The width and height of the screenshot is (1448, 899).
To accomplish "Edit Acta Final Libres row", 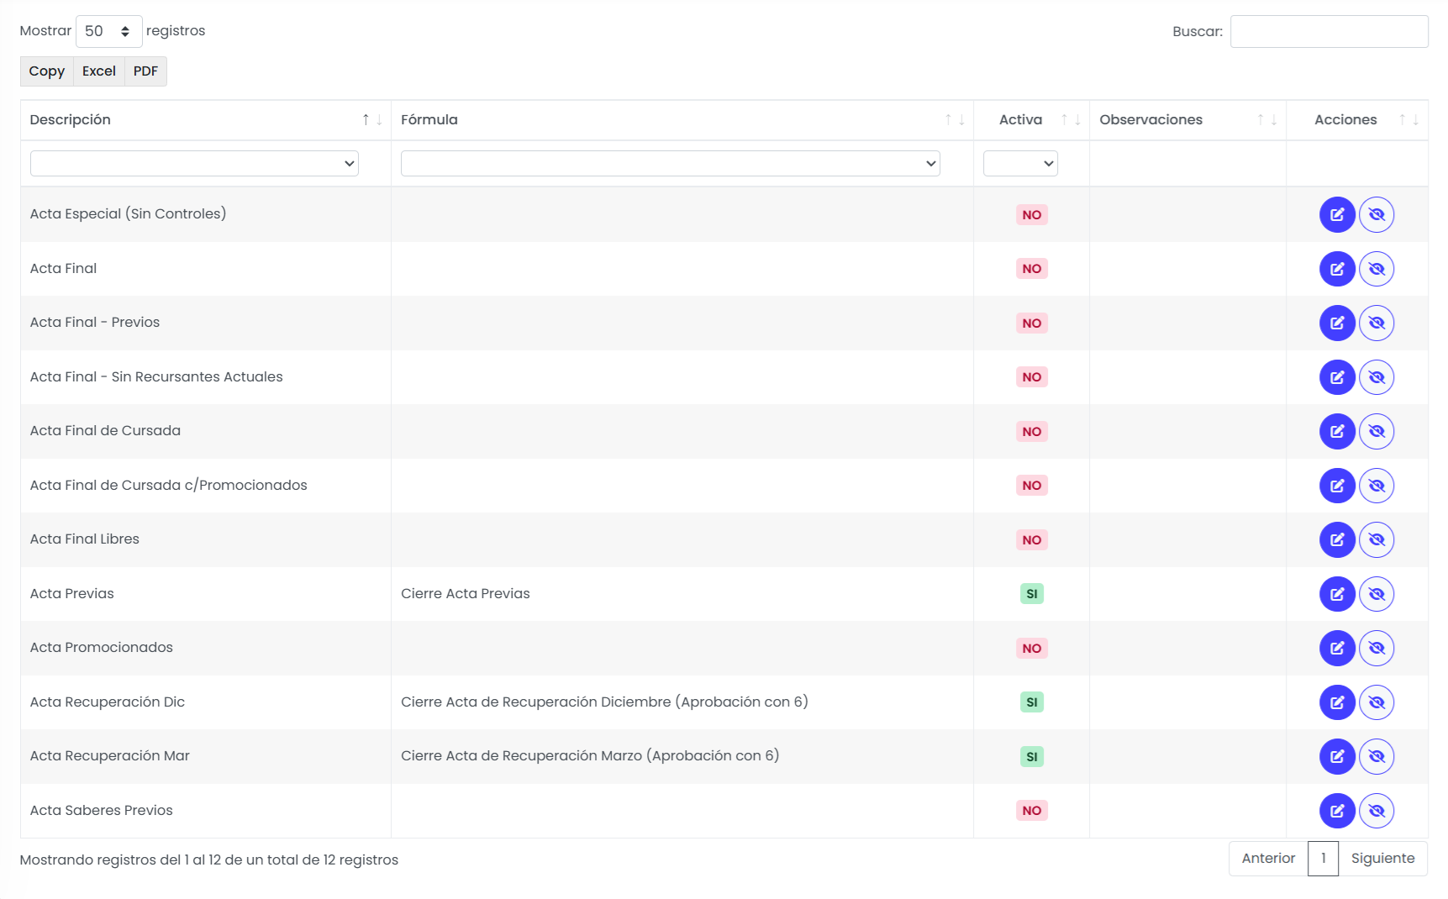I will click(x=1337, y=540).
